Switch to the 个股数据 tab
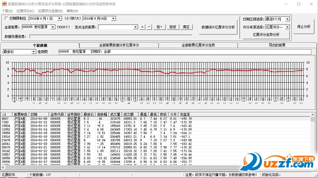Viewport: 318px width, 178px height. point(40,45)
